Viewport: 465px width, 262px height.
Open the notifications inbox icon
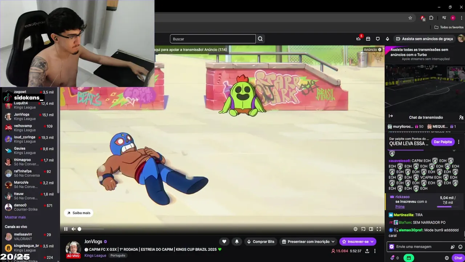[x=368, y=39]
